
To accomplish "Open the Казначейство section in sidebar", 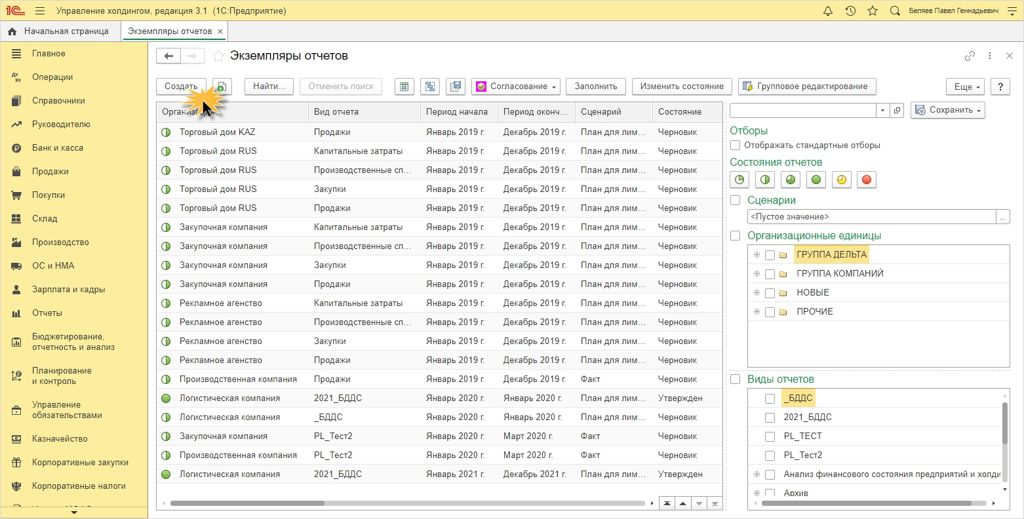I will tap(60, 439).
